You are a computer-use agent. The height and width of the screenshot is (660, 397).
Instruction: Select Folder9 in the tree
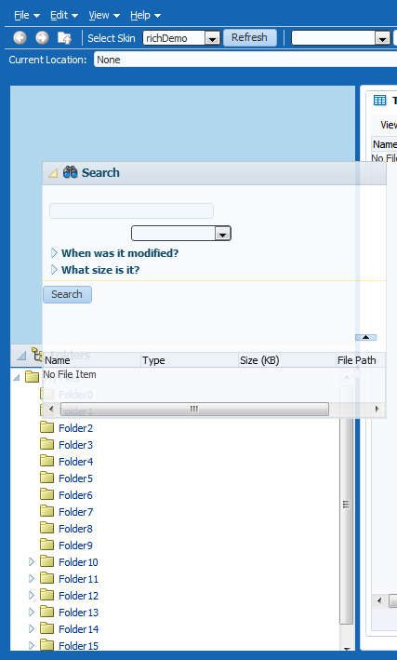point(75,546)
